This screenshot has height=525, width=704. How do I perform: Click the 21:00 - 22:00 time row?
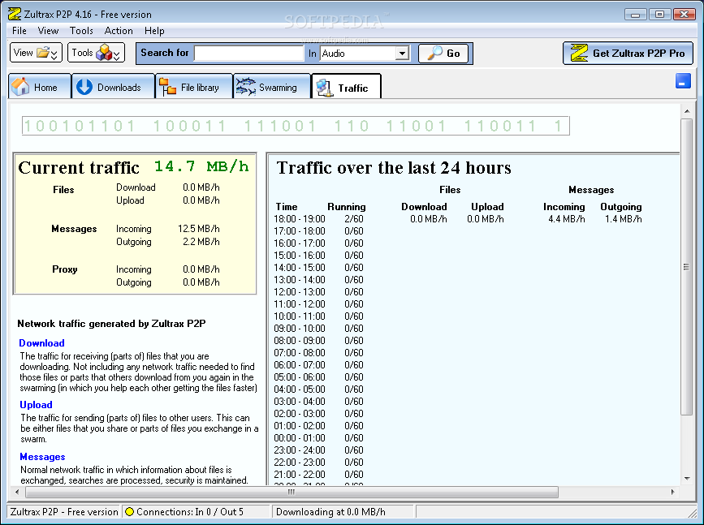[300, 475]
